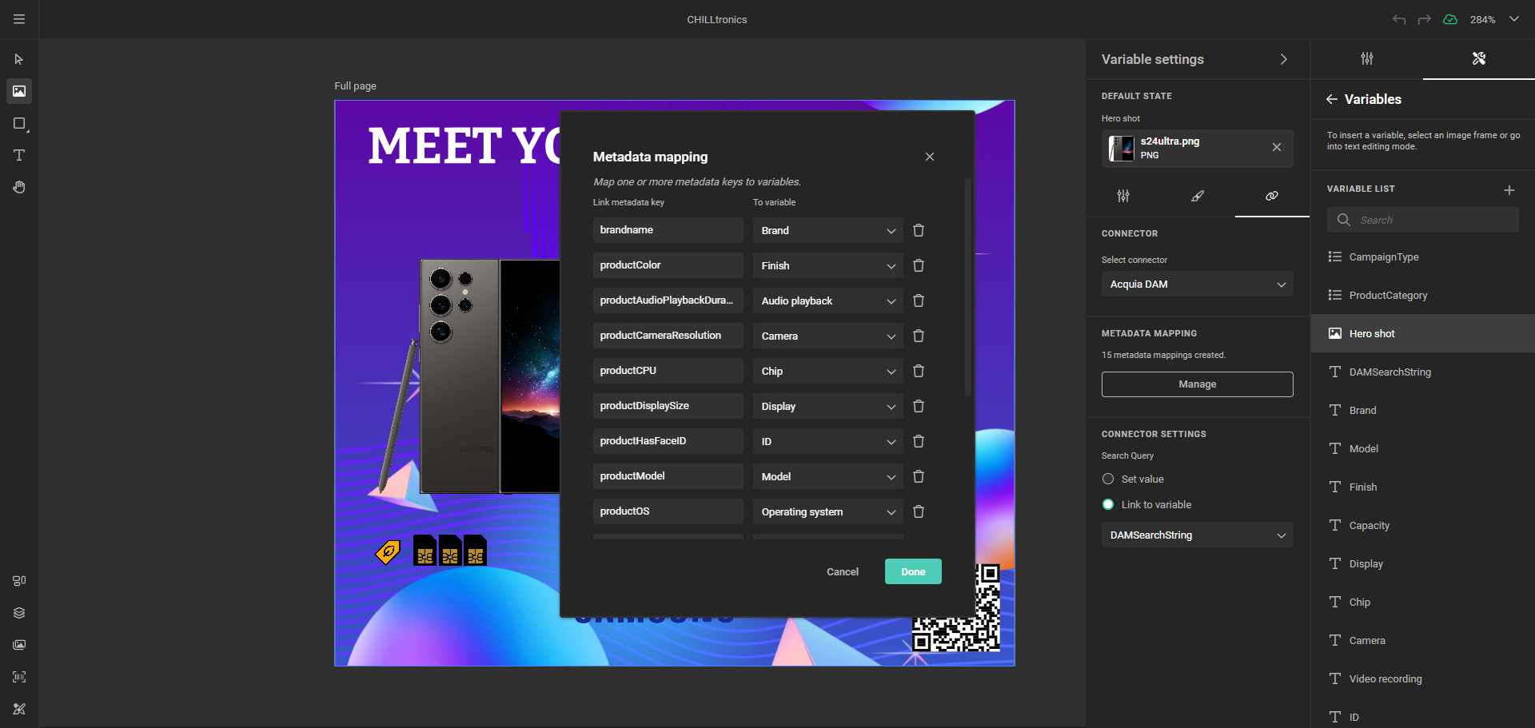The image size is (1535, 728).
Task: Delete the brandname mapping row
Action: click(x=919, y=230)
